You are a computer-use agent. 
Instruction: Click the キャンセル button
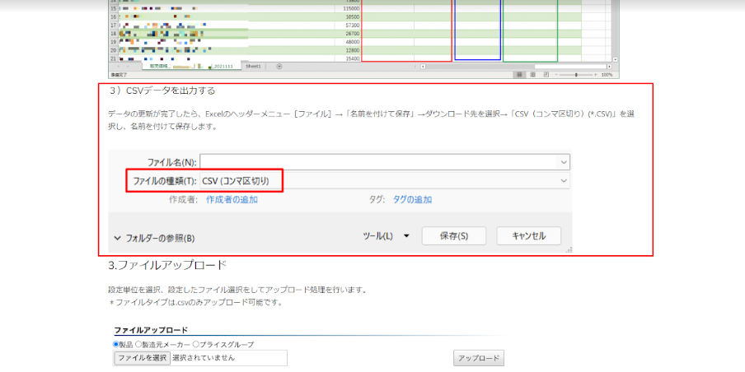(528, 236)
